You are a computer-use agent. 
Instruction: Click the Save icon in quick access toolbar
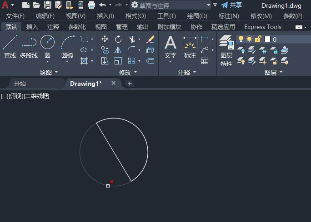click(x=47, y=5)
